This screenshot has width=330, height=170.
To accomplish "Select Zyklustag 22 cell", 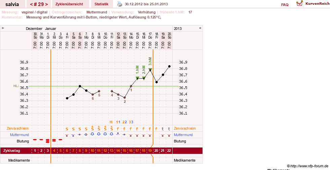I will [169, 151].
